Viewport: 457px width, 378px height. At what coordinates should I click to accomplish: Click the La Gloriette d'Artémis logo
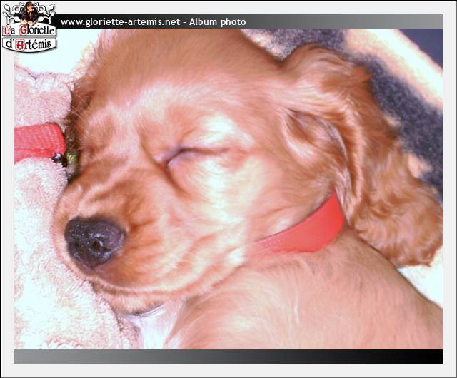(x=29, y=27)
